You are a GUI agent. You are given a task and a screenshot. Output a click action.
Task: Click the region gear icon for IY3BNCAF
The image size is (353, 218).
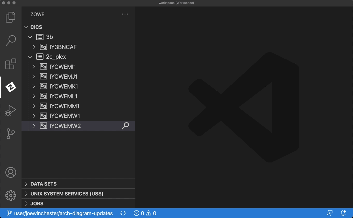click(43, 47)
